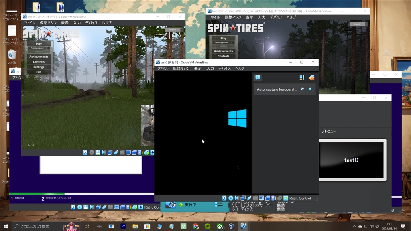This screenshot has width=411, height=231.
Task: Click the プレビュー heading in VirtualBox Manager
Action: (329, 131)
